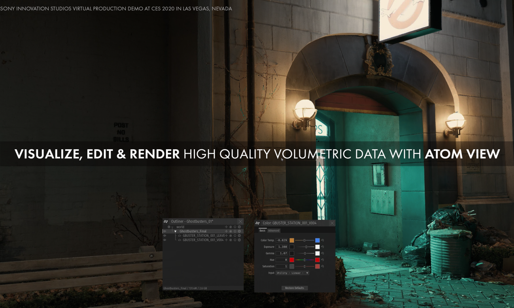
Task: Open the Input color space dropdown
Action: [x=293, y=273]
